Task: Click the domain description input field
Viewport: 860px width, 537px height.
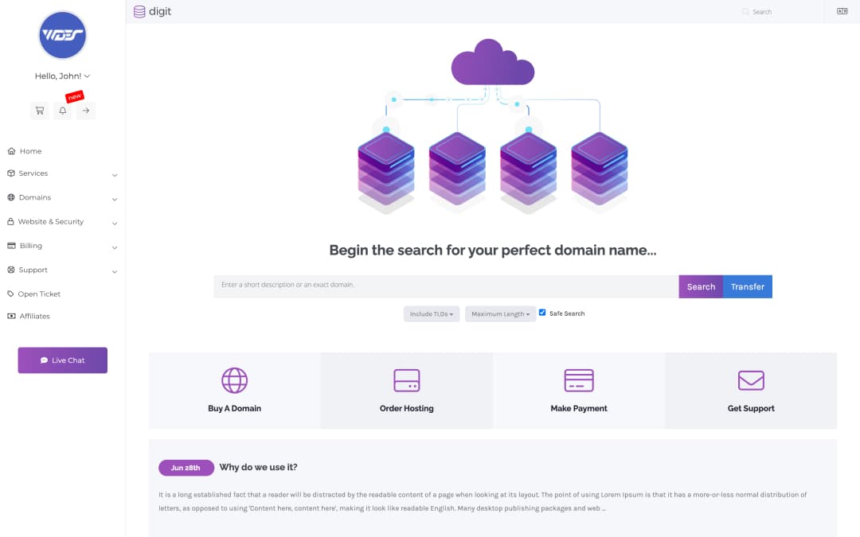Action: point(446,286)
